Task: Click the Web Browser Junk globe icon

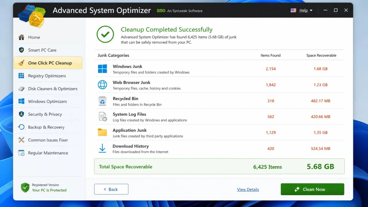Action: coord(102,85)
